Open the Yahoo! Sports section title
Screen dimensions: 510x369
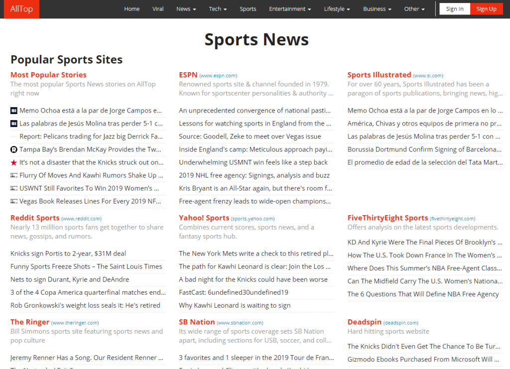pos(204,218)
